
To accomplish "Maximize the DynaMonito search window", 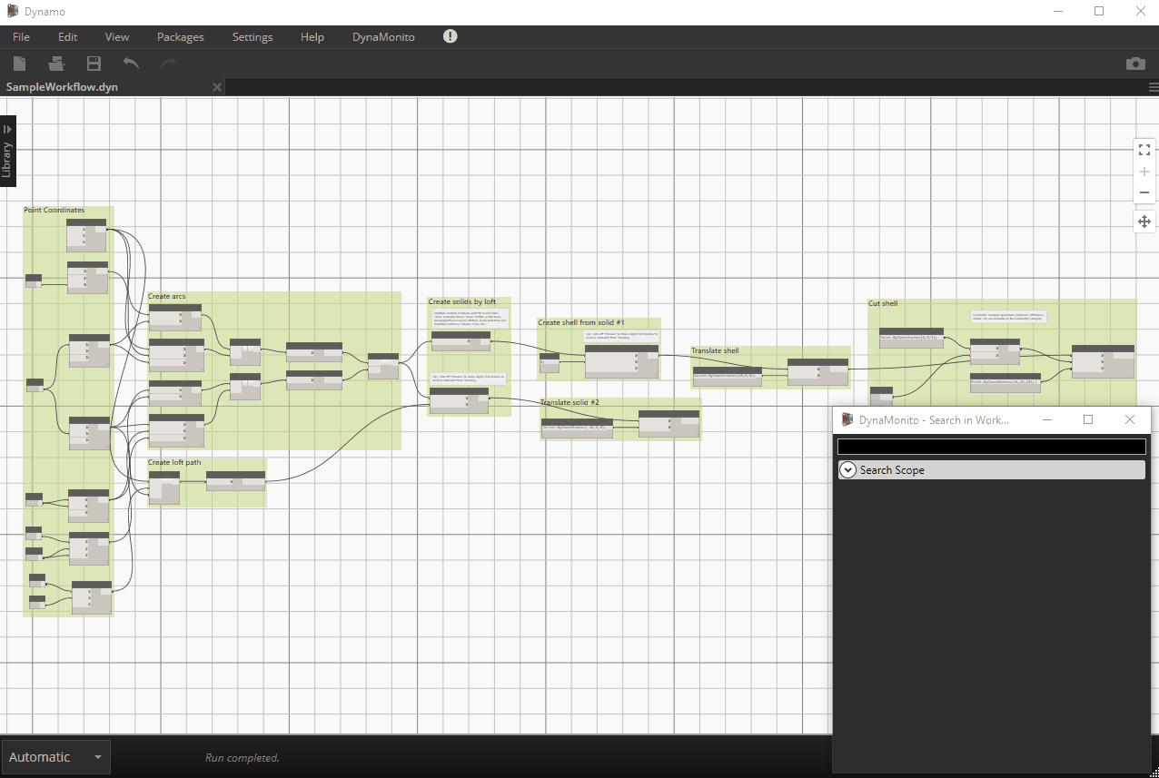I will tap(1088, 419).
